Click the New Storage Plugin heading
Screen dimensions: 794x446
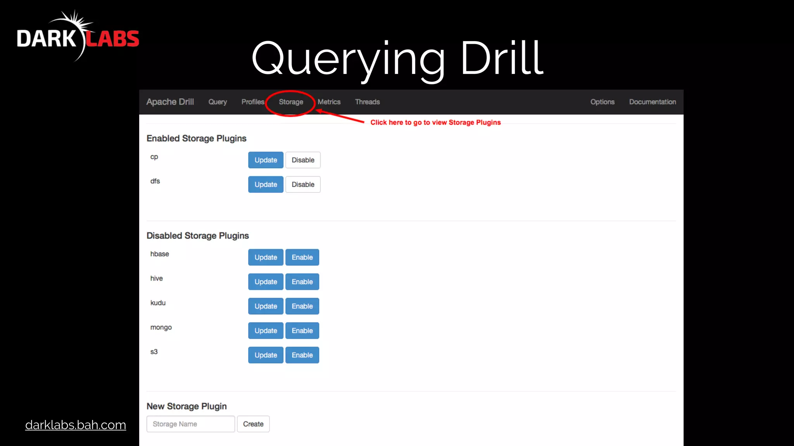point(186,406)
